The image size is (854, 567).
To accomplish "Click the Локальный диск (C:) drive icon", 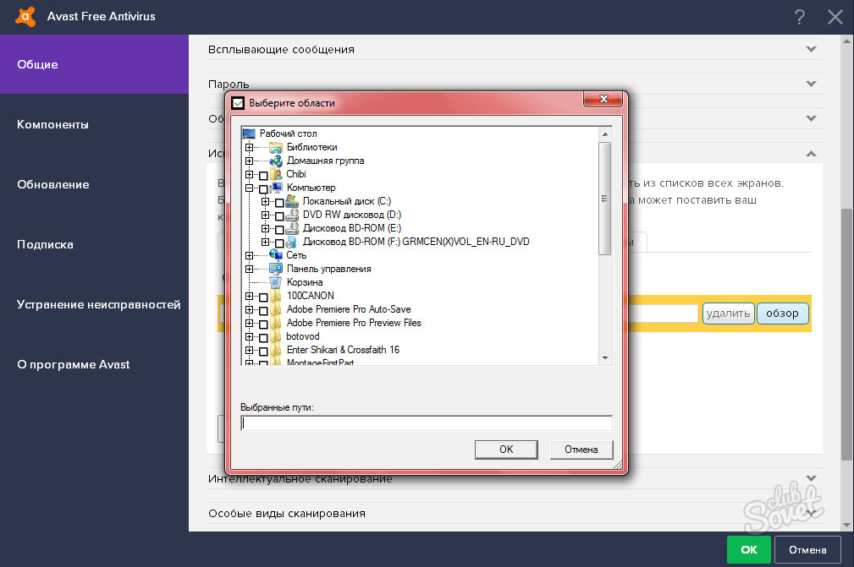I will point(292,201).
